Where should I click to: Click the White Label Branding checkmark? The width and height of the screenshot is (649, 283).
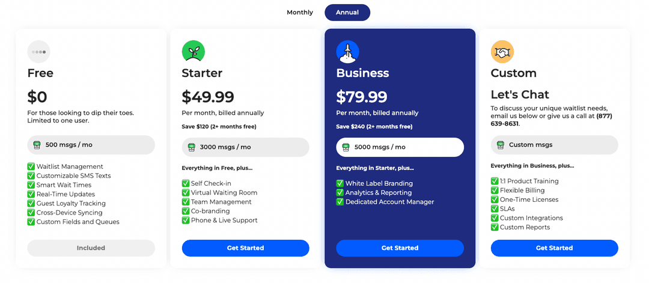pyautogui.click(x=340, y=183)
